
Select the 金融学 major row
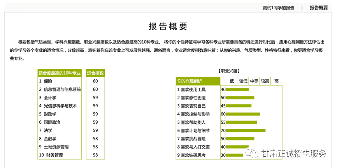click(50, 139)
